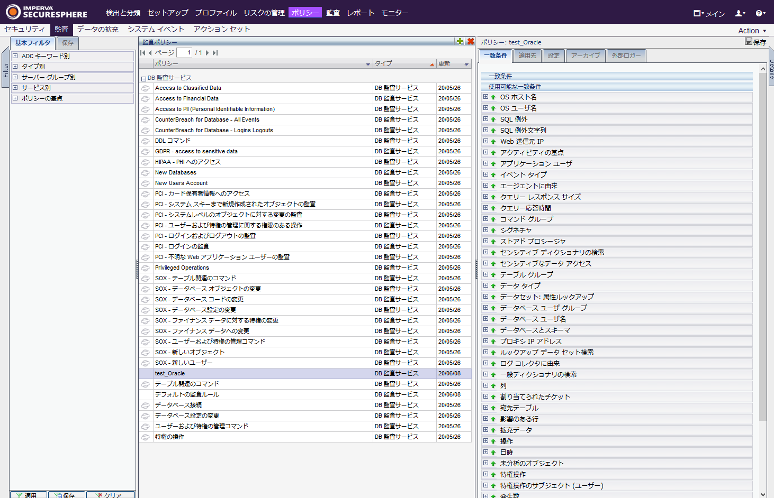Viewport: 774px width, 498px height.
Task: Click the red X delete-policy icon
Action: pyautogui.click(x=470, y=41)
